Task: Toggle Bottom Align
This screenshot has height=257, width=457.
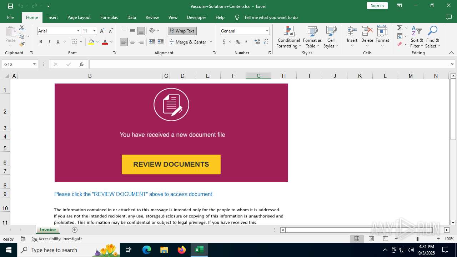Action: coord(141,31)
